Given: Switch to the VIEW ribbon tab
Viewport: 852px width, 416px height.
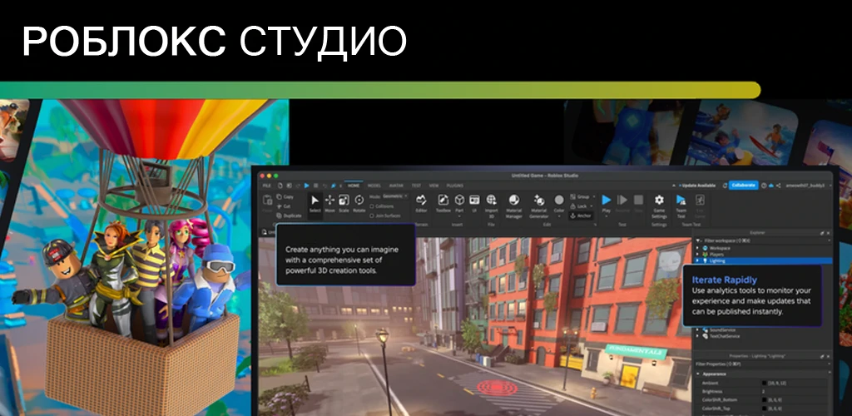Looking at the screenshot, I should [433, 186].
